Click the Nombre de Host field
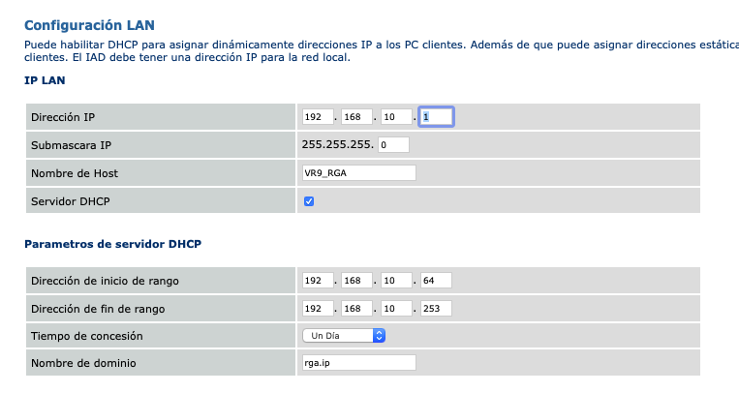The width and height of the screenshot is (739, 393). point(359,173)
